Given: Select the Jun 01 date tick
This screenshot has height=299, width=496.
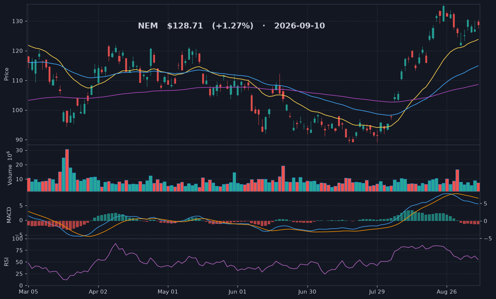Looking at the screenshot, I should tap(238, 292).
